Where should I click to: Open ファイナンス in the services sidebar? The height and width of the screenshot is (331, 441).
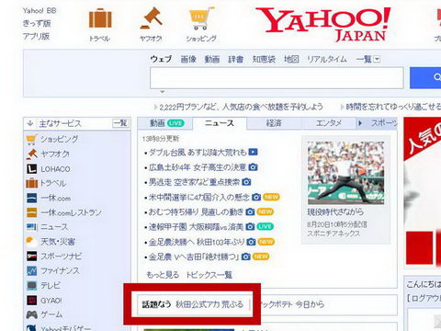click(x=60, y=270)
